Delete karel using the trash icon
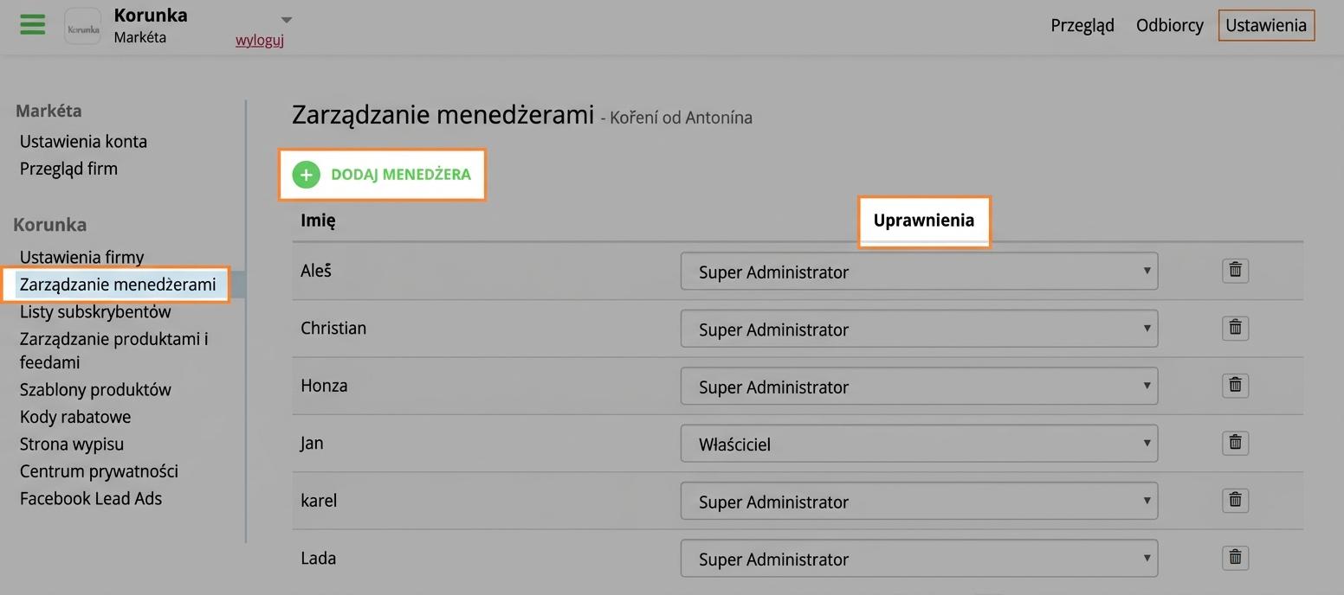The image size is (1344, 595). pyautogui.click(x=1235, y=500)
